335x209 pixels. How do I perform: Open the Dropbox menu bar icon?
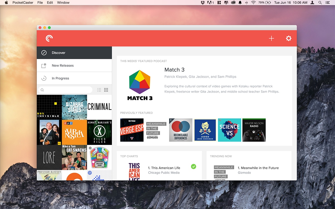(x=203, y=3)
